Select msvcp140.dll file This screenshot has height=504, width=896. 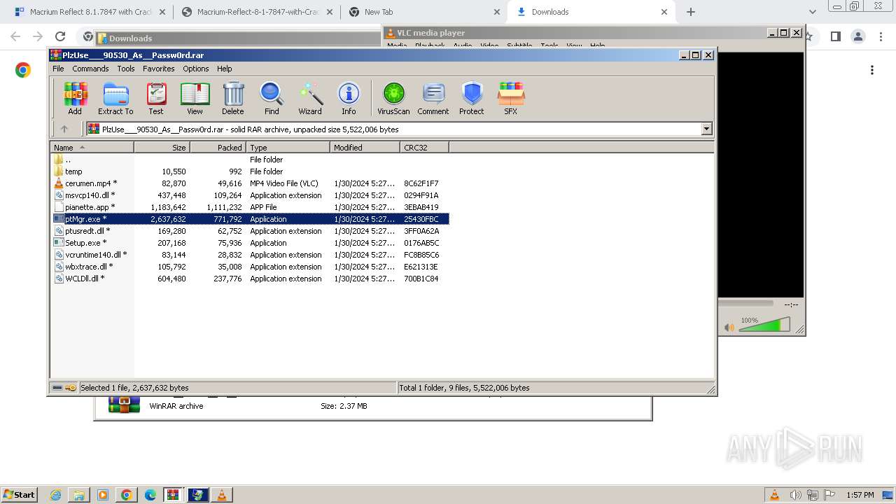(x=250, y=195)
